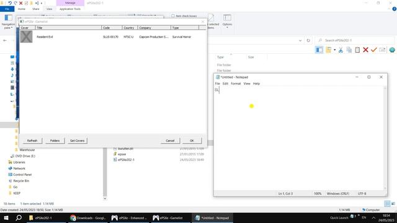Select Control Panel in navigation tree
This screenshot has height=223, width=397.
click(x=22, y=175)
